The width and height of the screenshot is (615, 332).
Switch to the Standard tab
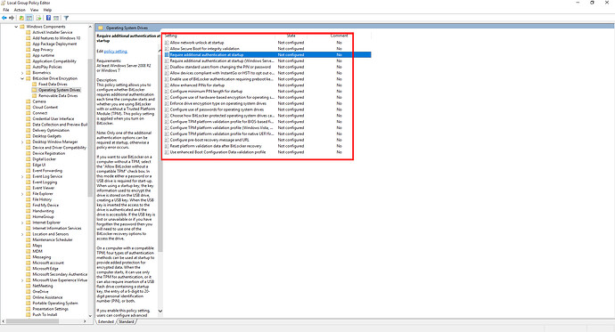[127, 322]
